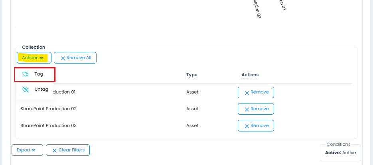This screenshot has width=373, height=165.
Task: Click the Asset type for SharePoint Production 03
Action: pyautogui.click(x=192, y=125)
